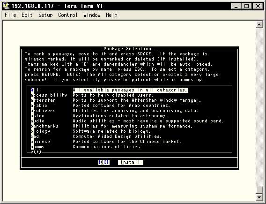Select the archivers category
The image size is (266, 204).
[x=43, y=111]
